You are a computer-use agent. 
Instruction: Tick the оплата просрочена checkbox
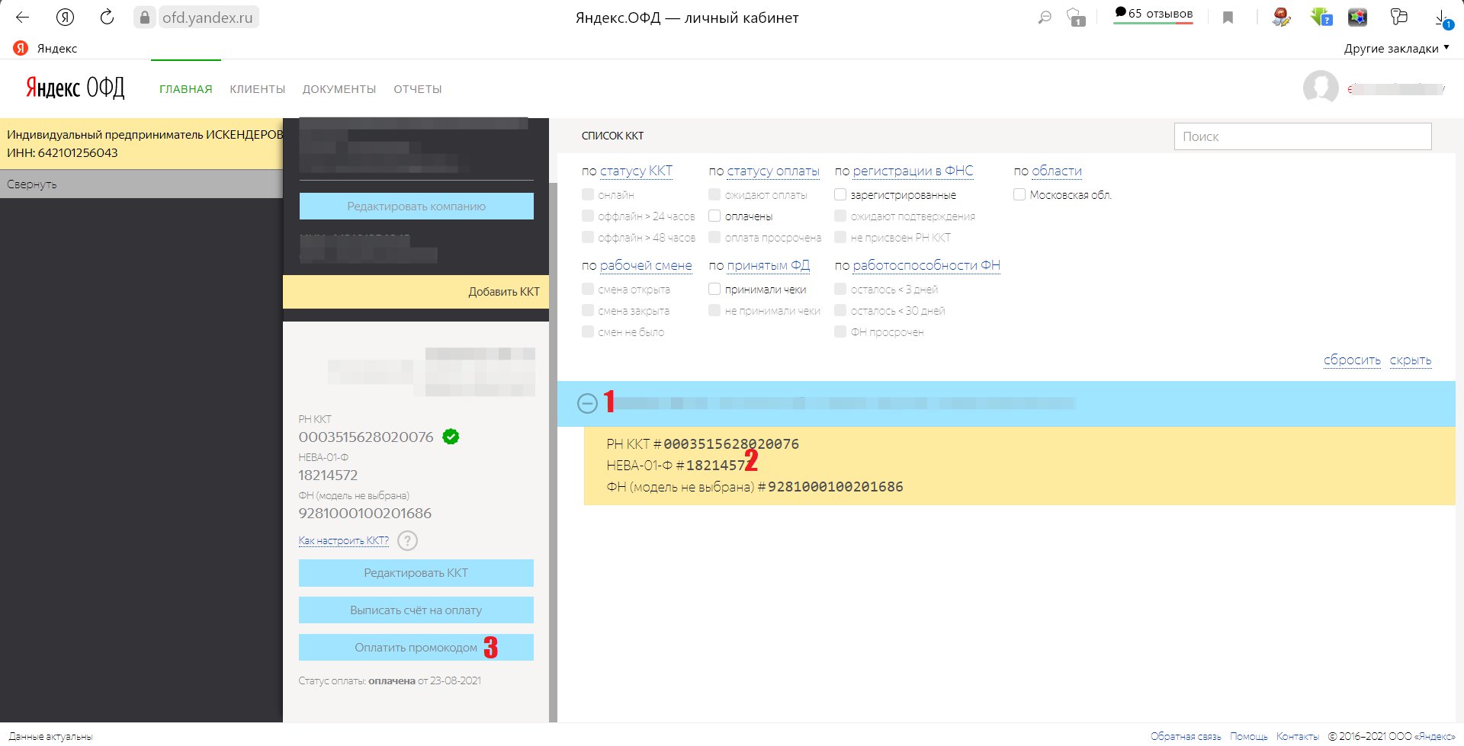click(714, 238)
